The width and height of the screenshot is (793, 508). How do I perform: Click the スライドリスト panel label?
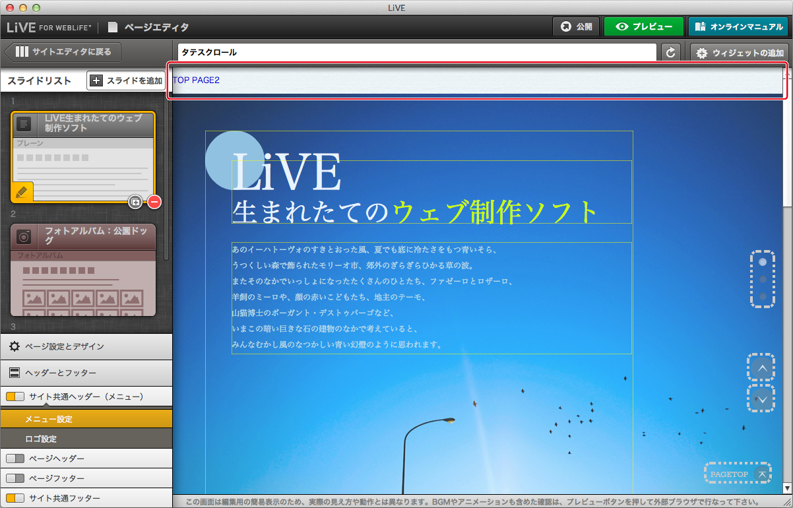(40, 80)
